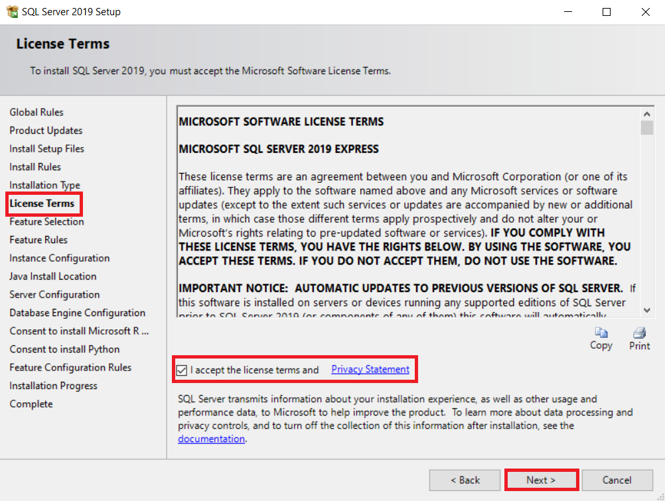The height and width of the screenshot is (501, 665).
Task: Open the Privacy Statement link
Action: [x=370, y=369]
